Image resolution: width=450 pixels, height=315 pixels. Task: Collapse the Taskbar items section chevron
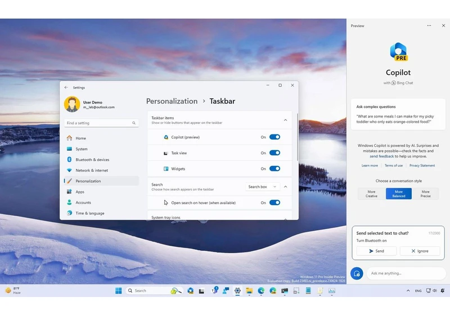tap(285, 120)
